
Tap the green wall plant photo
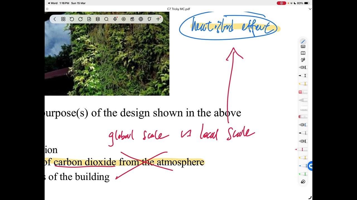click(107, 54)
